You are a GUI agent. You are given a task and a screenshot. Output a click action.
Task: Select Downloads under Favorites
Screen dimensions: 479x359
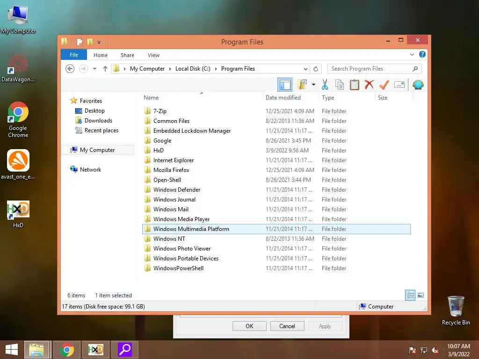point(98,121)
